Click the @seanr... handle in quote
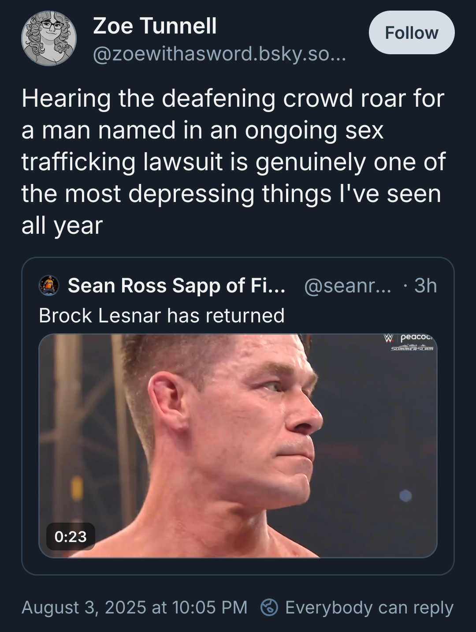 click(x=347, y=285)
